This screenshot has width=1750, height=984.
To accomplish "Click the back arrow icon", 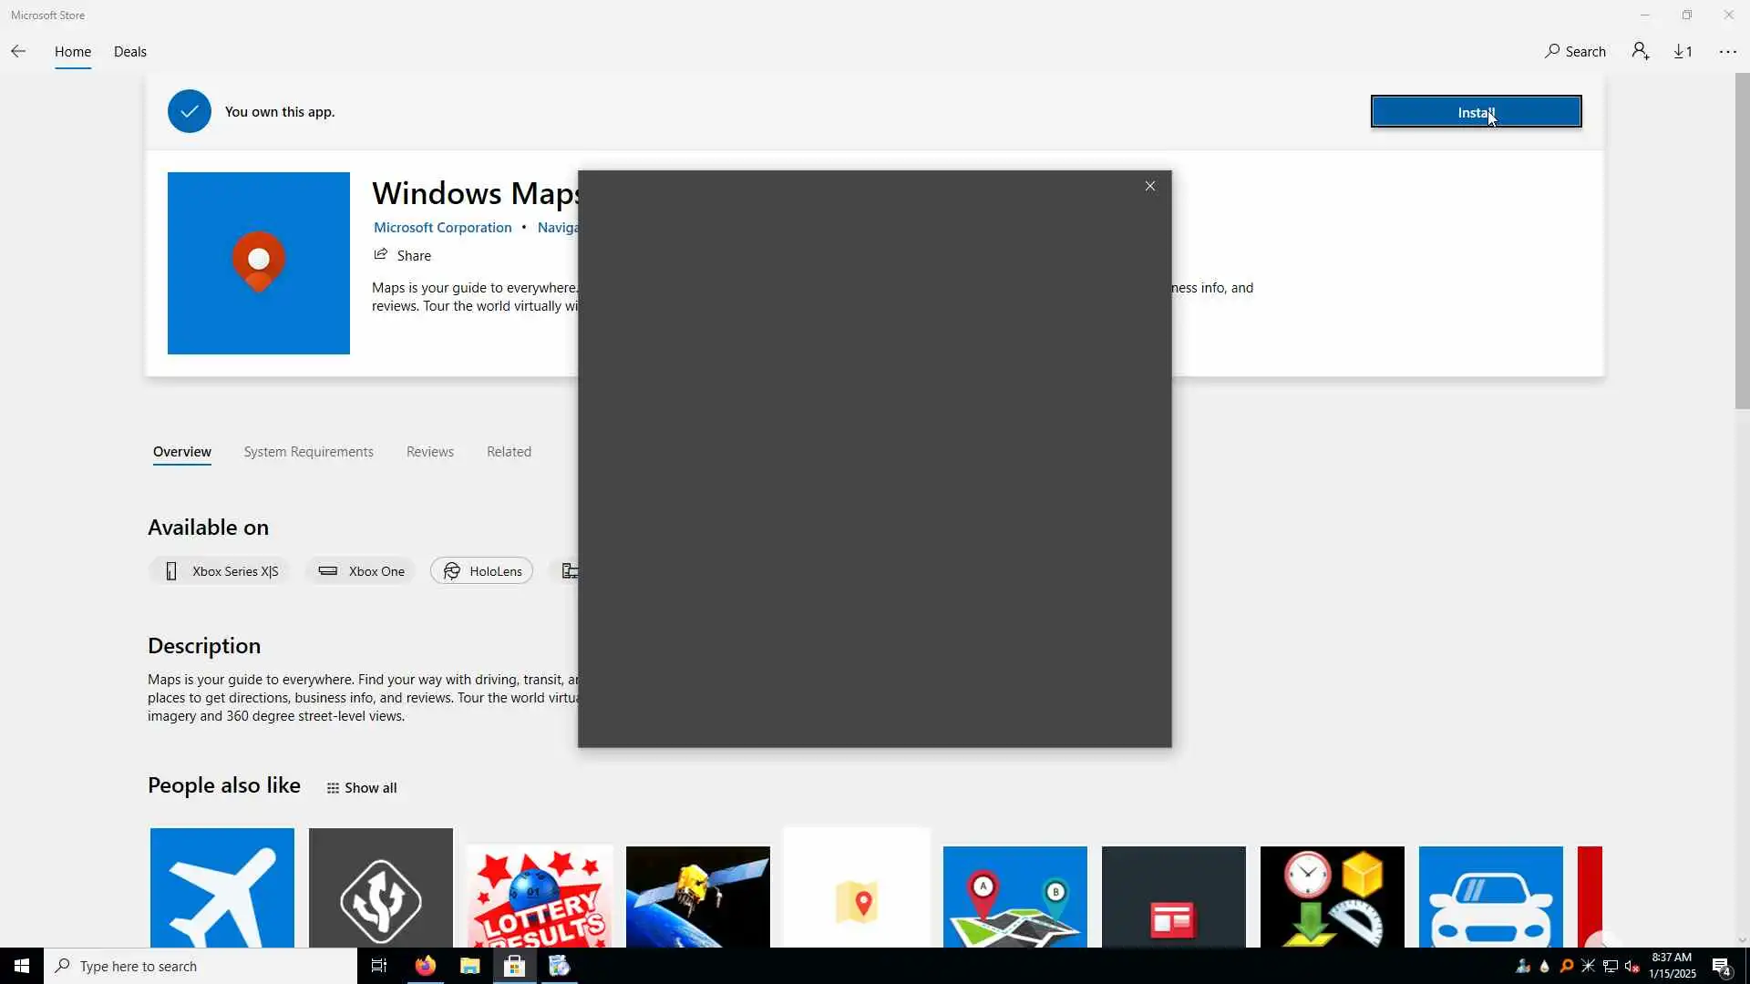I will [18, 52].
